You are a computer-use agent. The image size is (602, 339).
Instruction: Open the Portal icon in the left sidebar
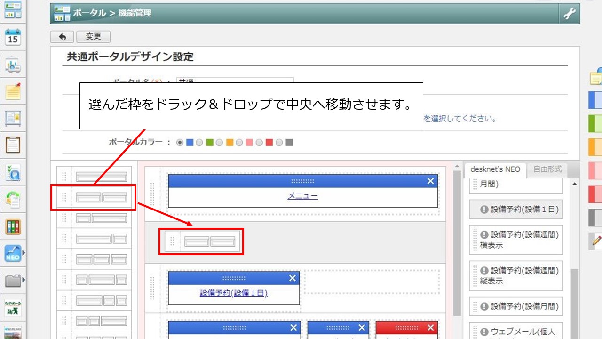(13, 9)
